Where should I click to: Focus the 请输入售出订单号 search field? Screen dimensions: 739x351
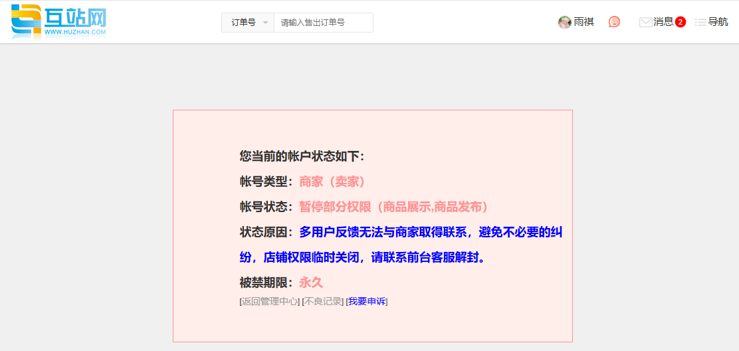point(323,23)
